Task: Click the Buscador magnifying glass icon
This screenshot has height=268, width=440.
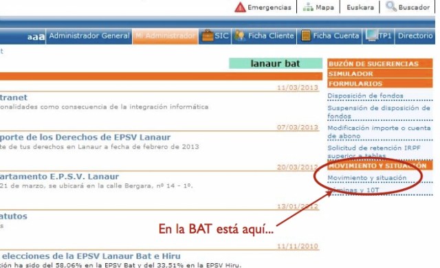Action: (391, 6)
